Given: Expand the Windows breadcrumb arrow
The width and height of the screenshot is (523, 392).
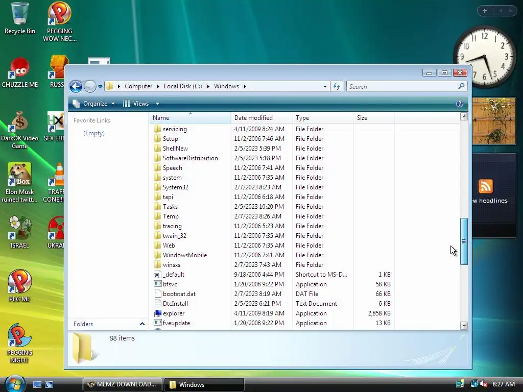Looking at the screenshot, I should (x=245, y=86).
